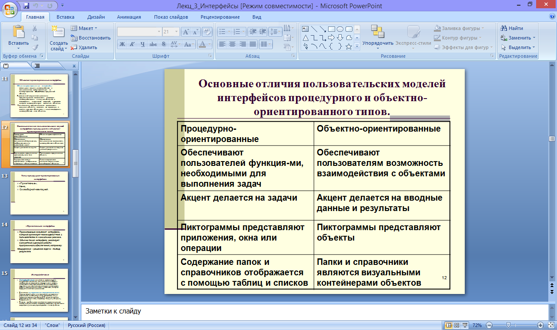Copy the selection to clipboard

click(35, 38)
